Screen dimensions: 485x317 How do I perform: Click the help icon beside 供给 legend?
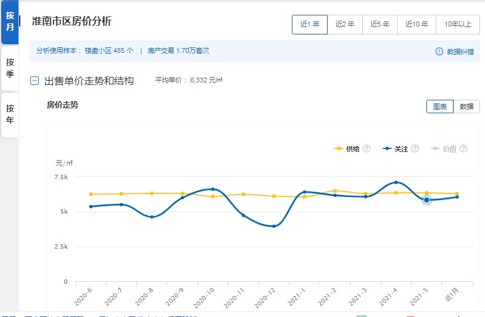[x=367, y=149]
